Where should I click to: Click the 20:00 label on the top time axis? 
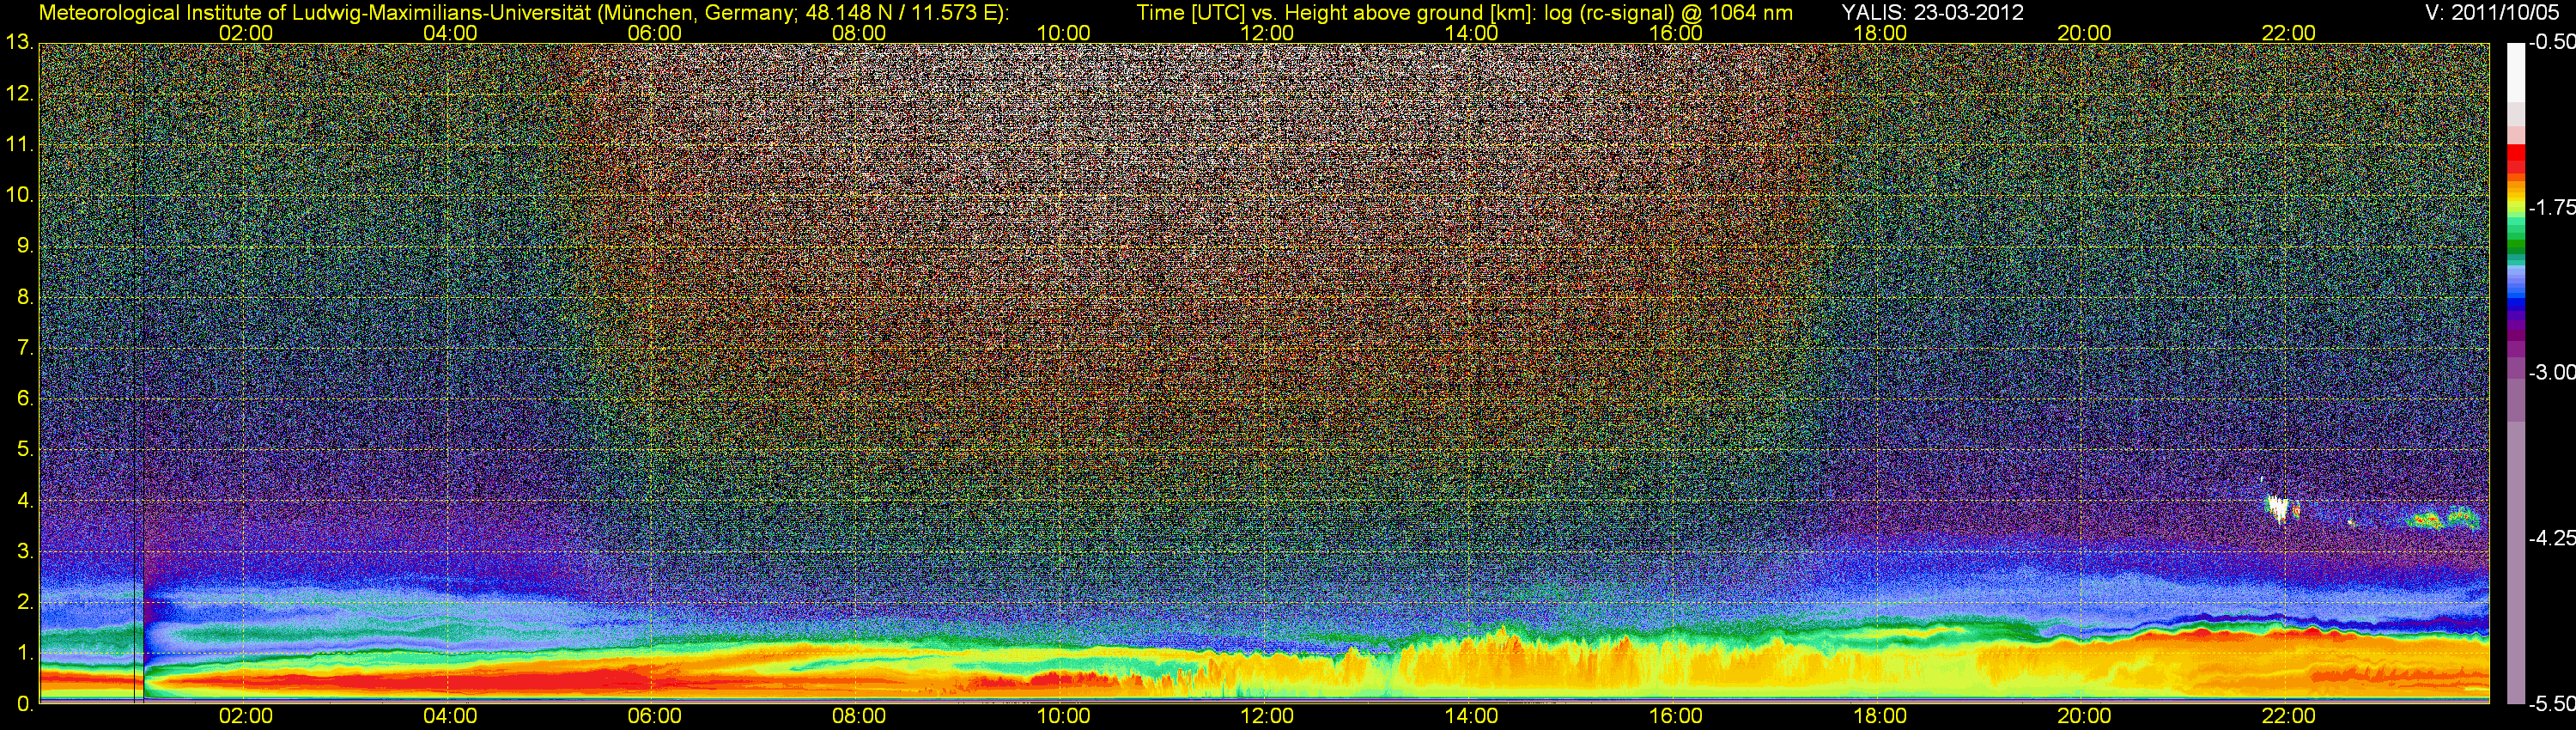click(2084, 33)
